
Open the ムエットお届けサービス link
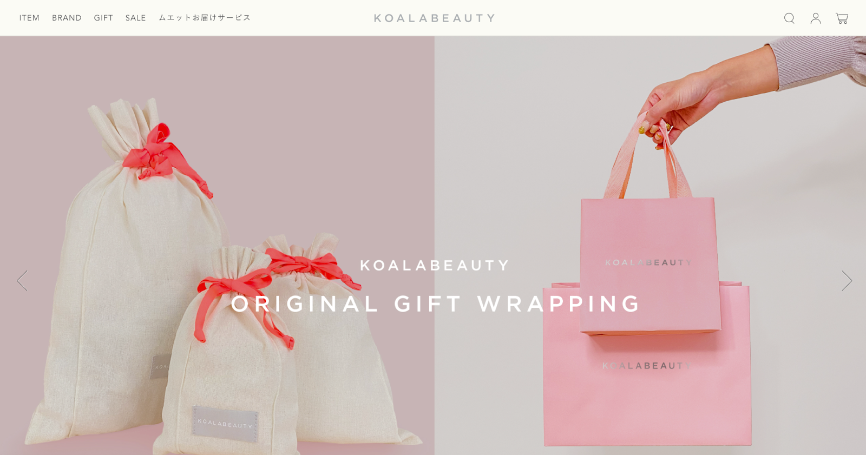(205, 18)
